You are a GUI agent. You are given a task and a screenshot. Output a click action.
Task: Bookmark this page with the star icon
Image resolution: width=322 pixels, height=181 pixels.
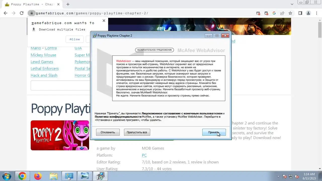coord(290,13)
